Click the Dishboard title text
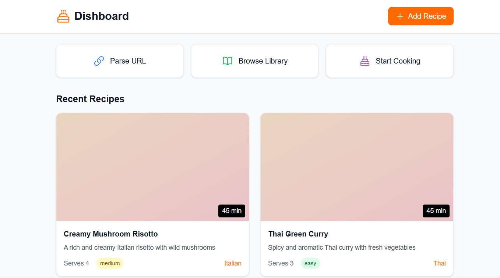Screen dimensions: 500x278 point(102,16)
